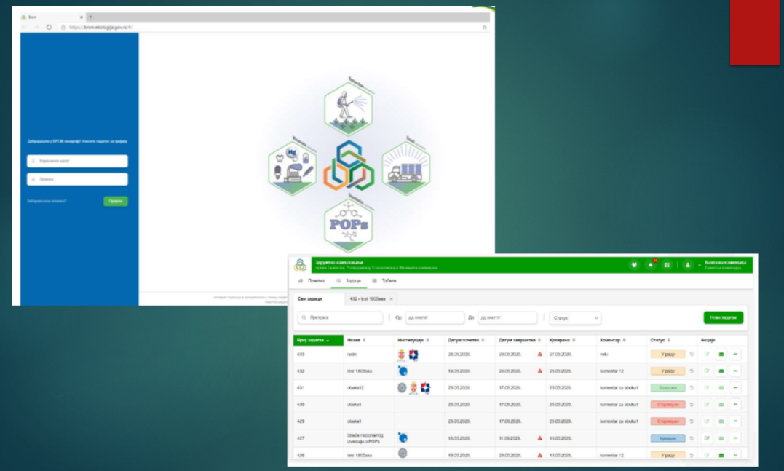784x471 pixels.
Task: Click the user profile icon in header
Action: point(687,265)
